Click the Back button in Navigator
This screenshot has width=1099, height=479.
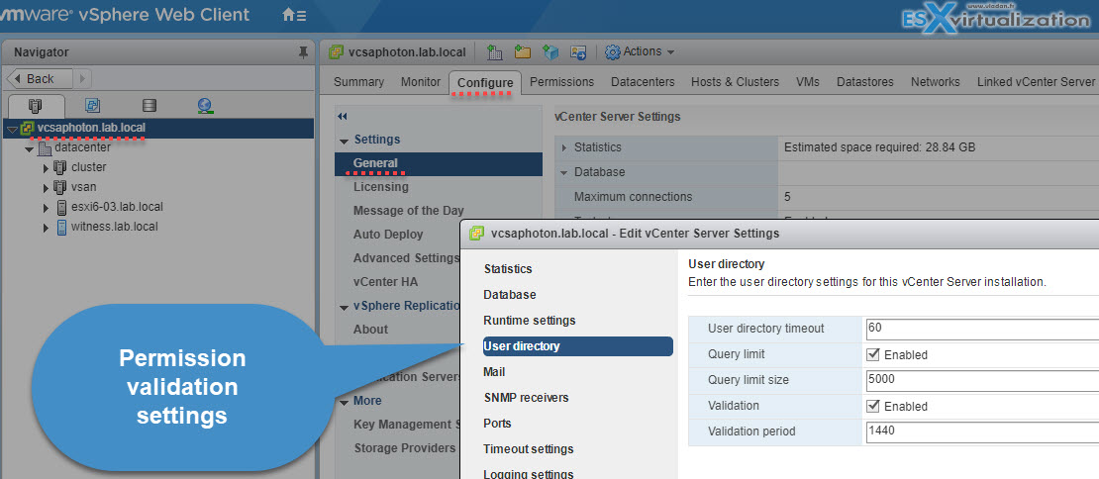coord(40,78)
